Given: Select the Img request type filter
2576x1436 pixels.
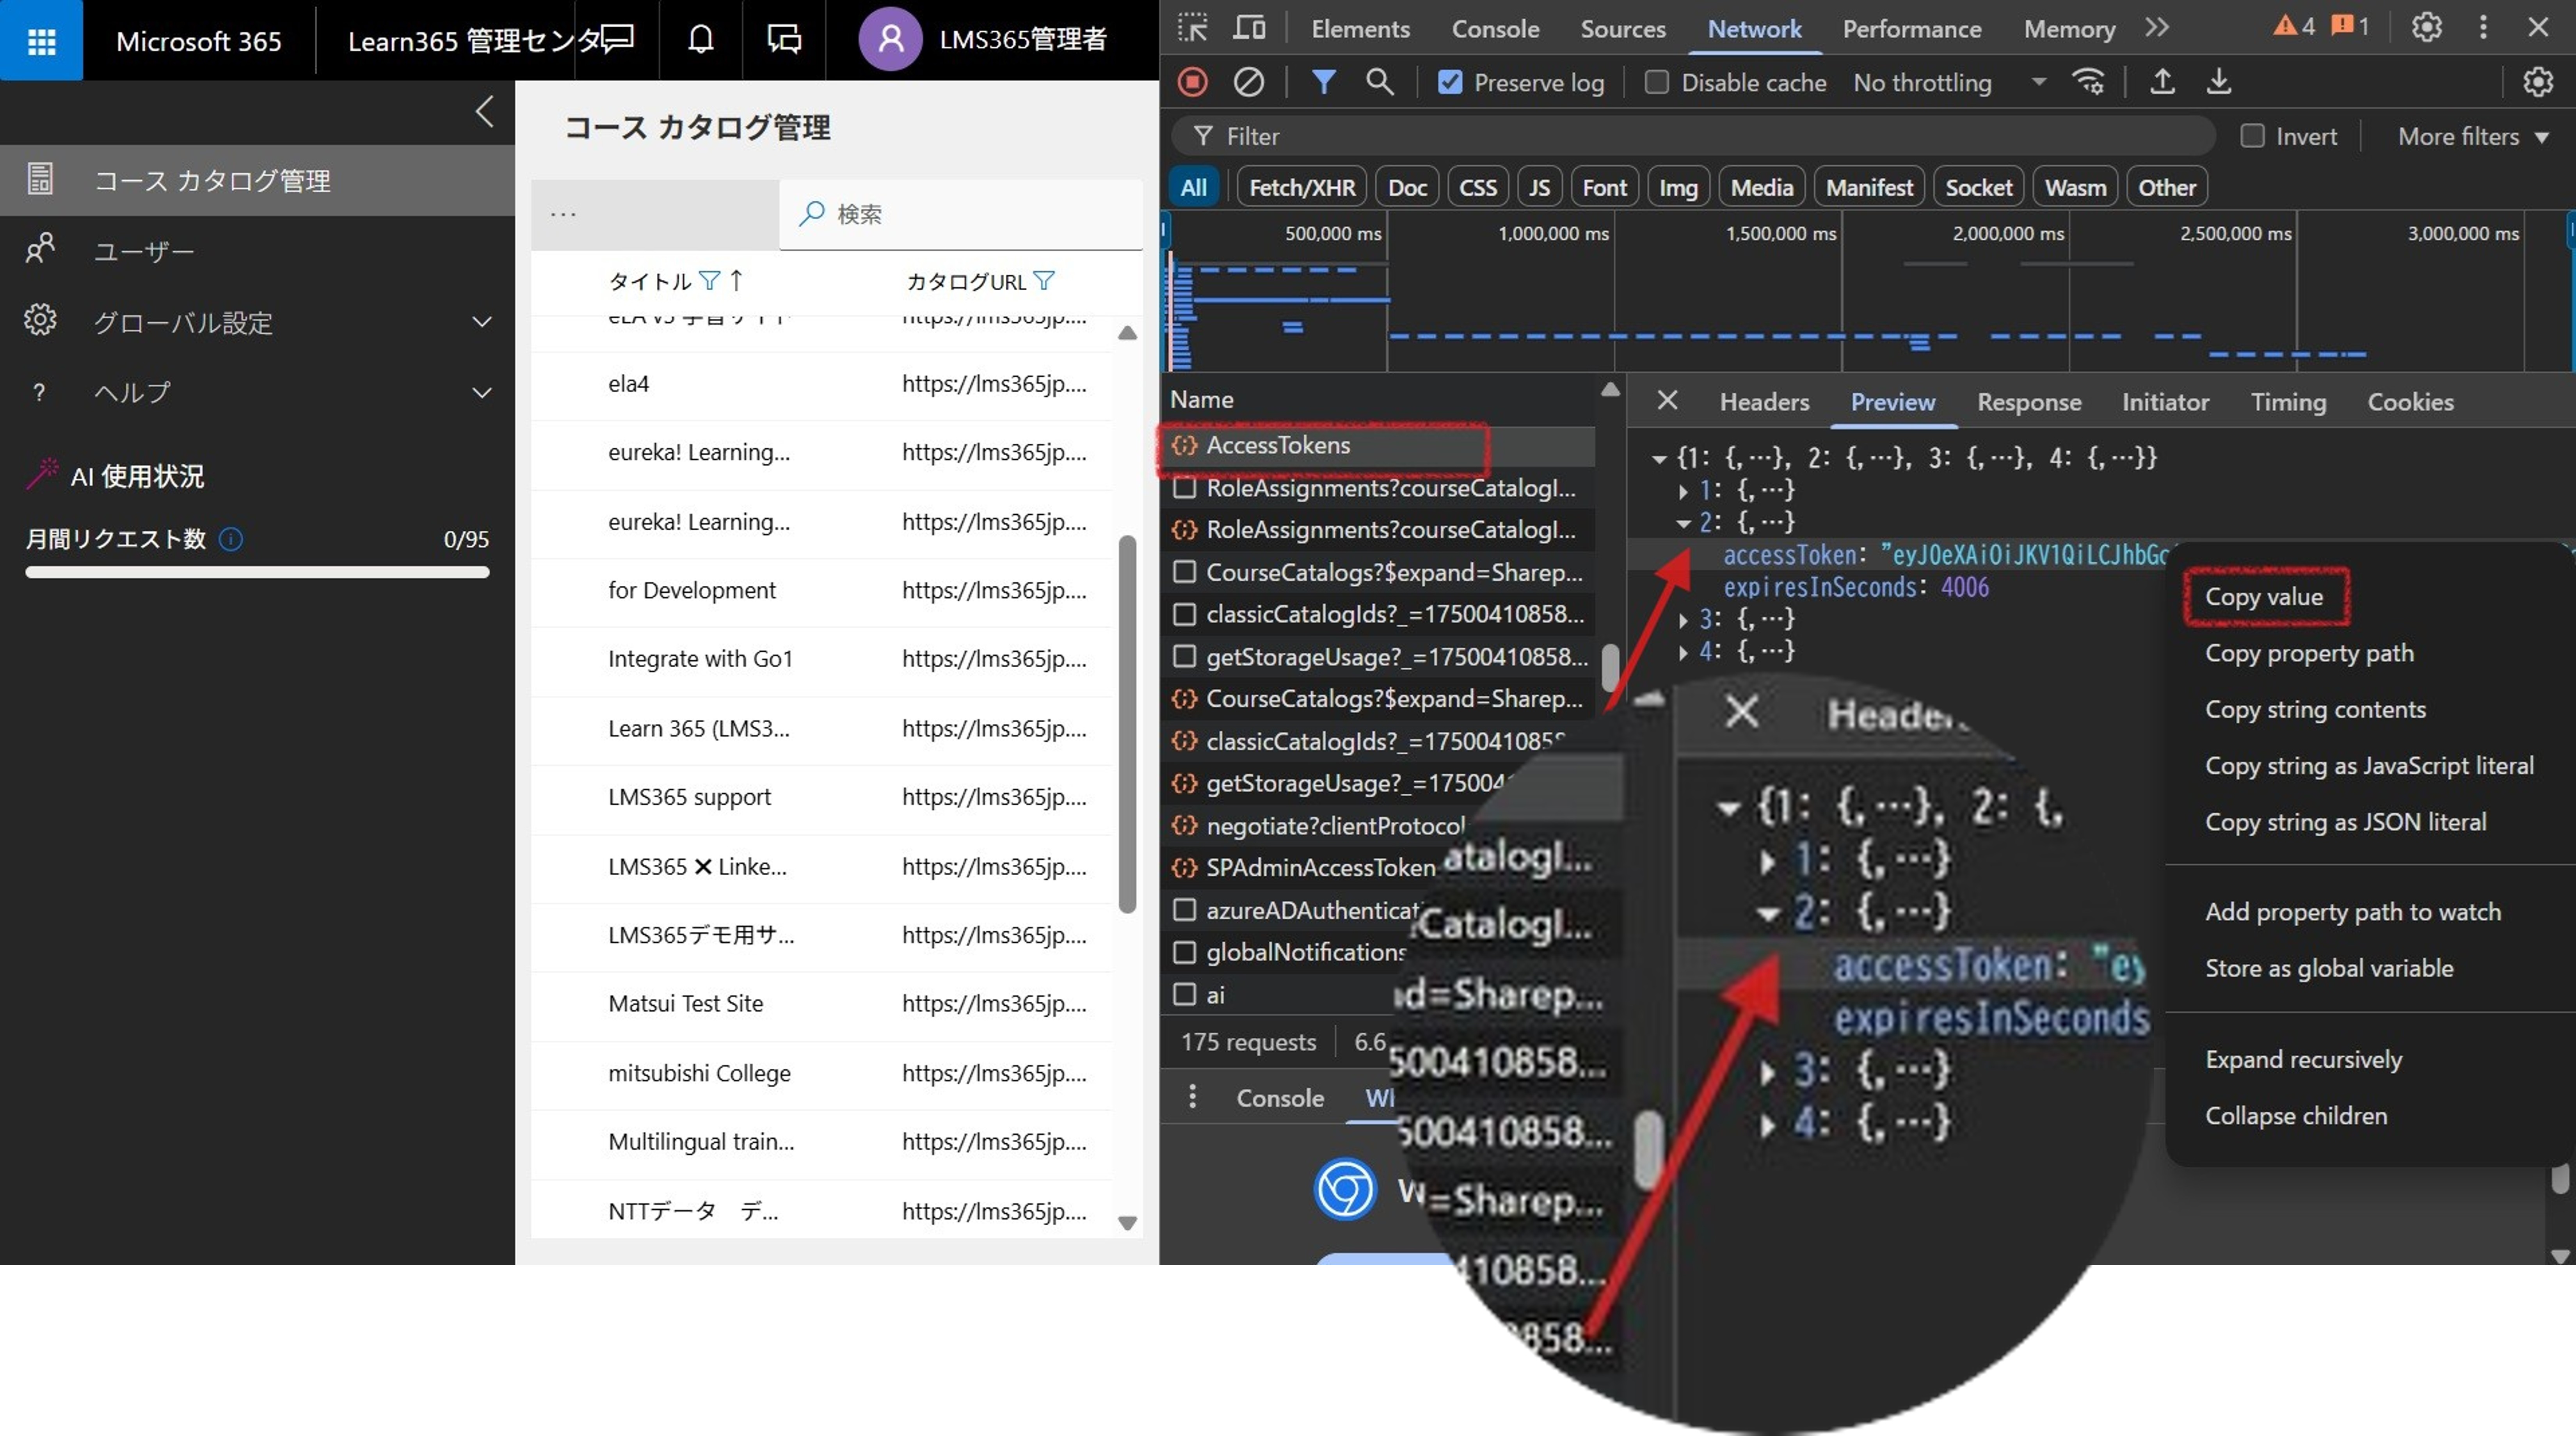Looking at the screenshot, I should 1678,187.
